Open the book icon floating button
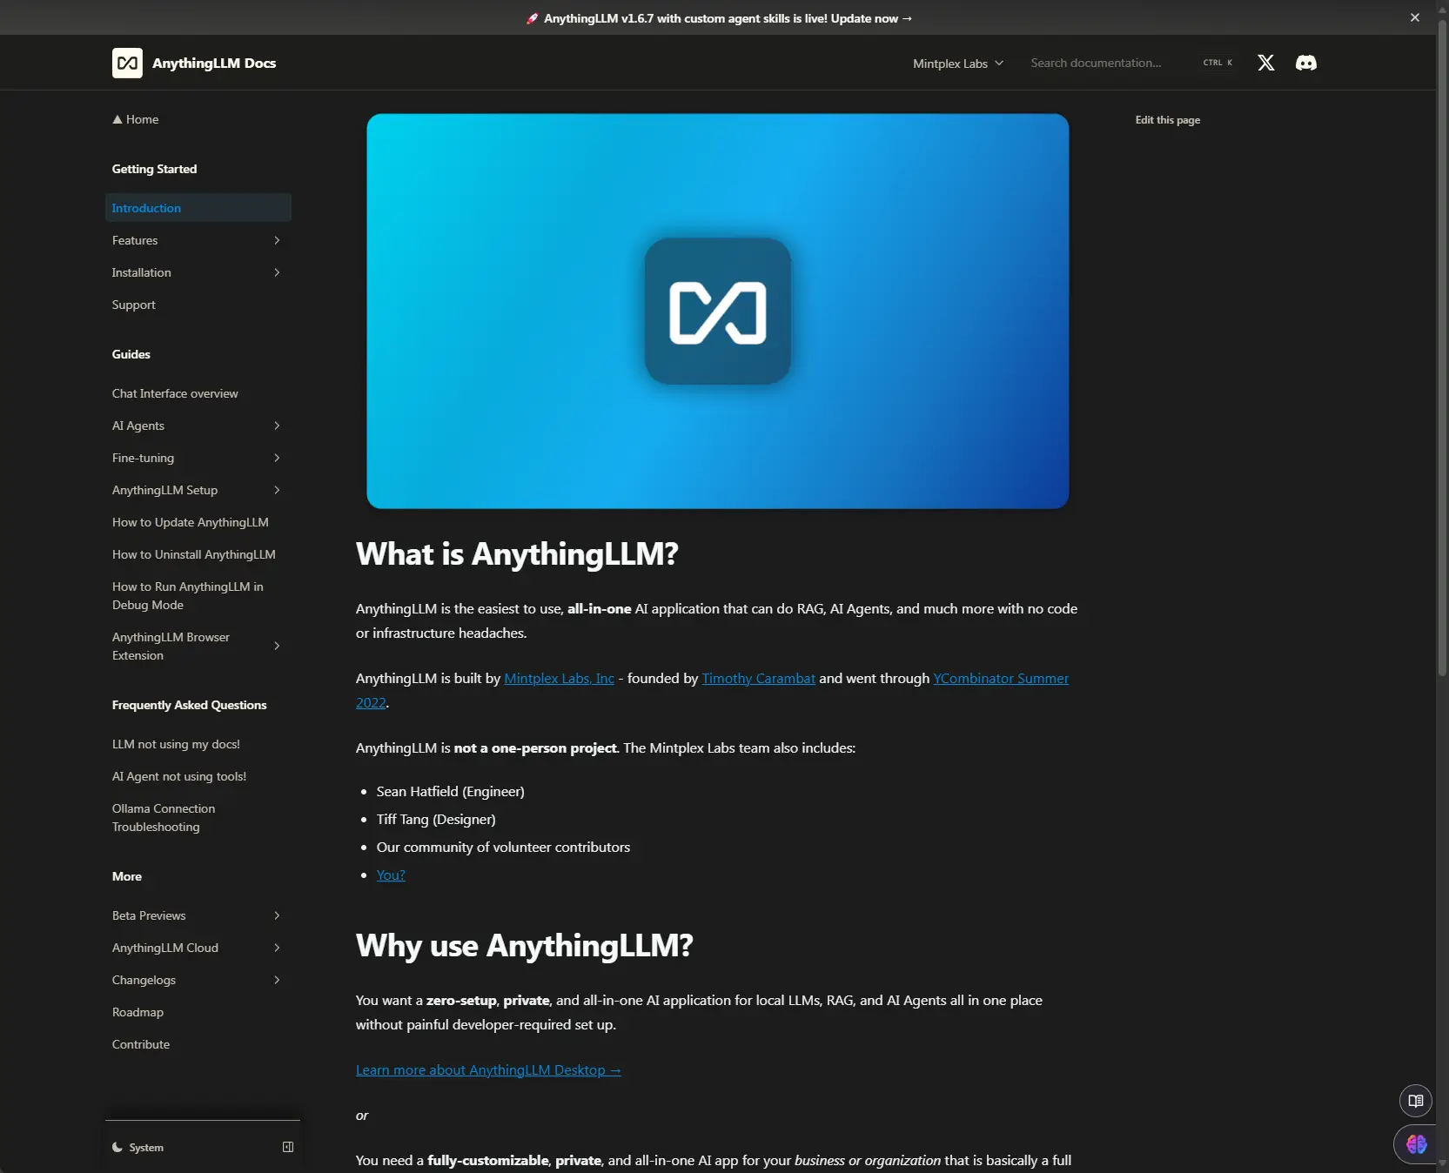 pyautogui.click(x=1415, y=1101)
